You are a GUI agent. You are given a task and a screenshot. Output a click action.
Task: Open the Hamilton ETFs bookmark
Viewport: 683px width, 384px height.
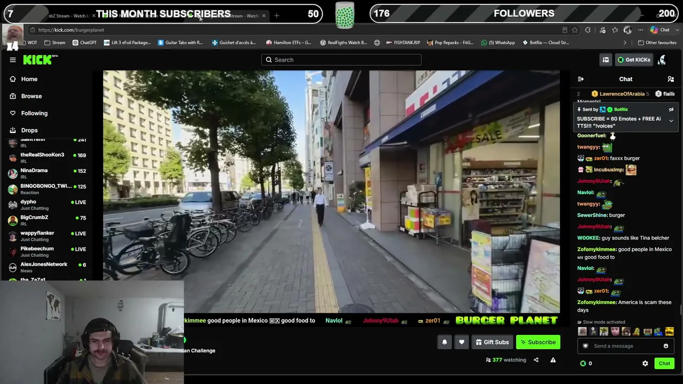[288, 43]
